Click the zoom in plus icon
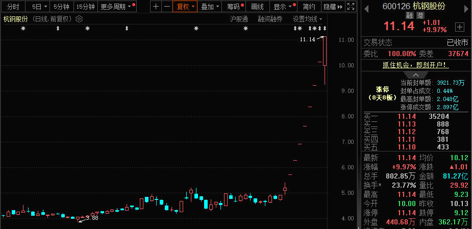Screen dimensions: 472x229 [x=156, y=7]
